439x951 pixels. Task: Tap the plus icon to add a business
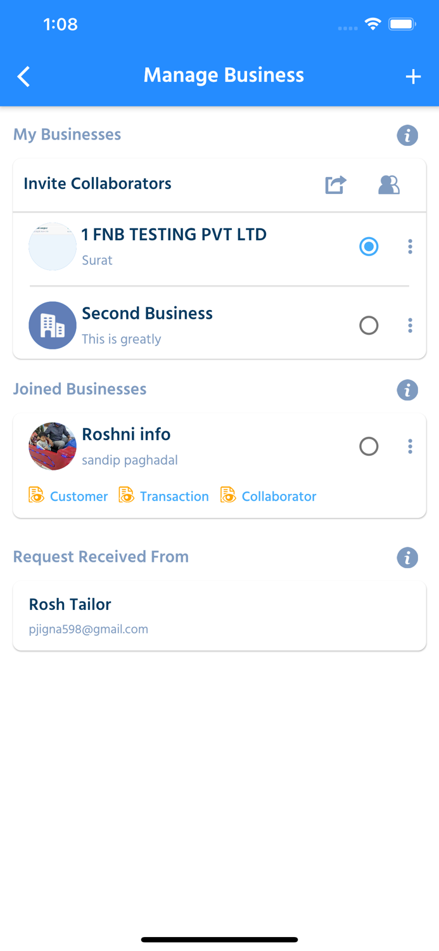click(413, 76)
